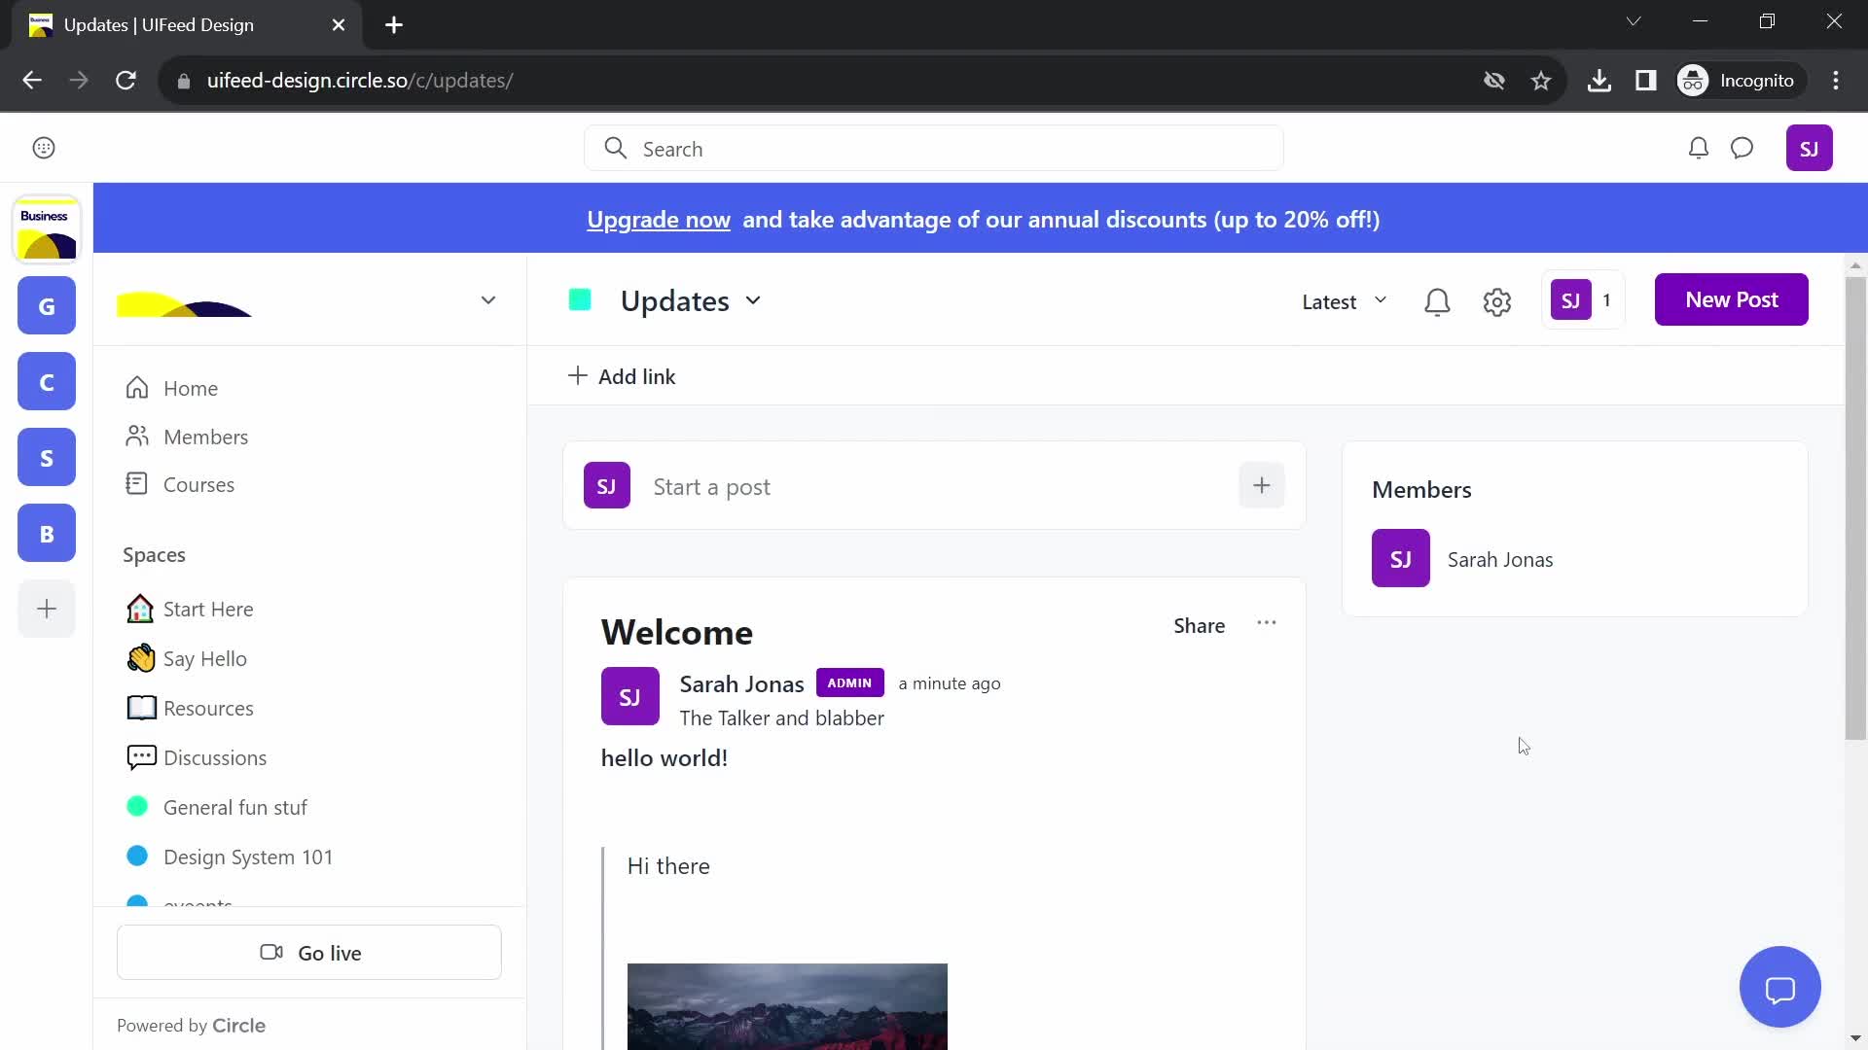Click the home icon in sidebar

click(x=137, y=387)
